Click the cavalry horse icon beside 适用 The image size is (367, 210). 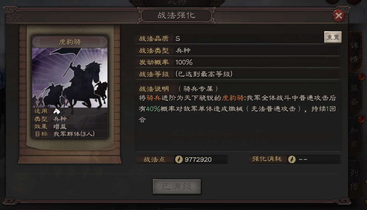(57, 111)
